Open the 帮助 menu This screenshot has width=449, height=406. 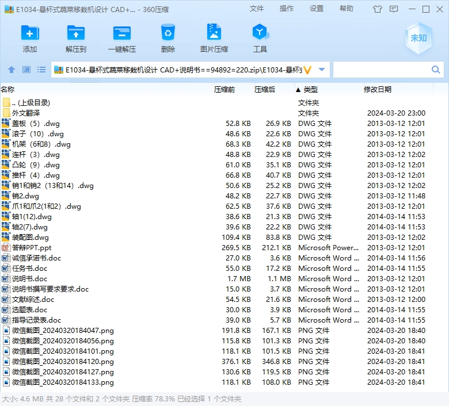point(347,9)
